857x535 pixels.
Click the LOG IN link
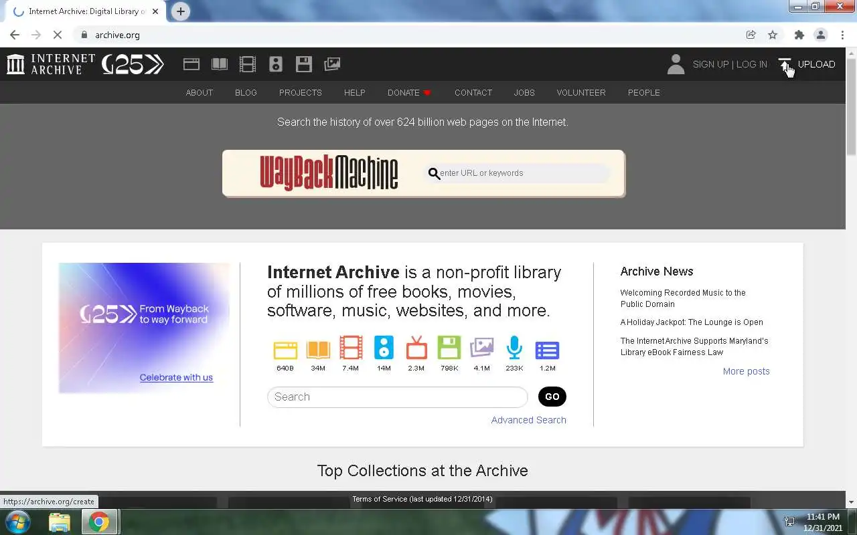(x=752, y=64)
